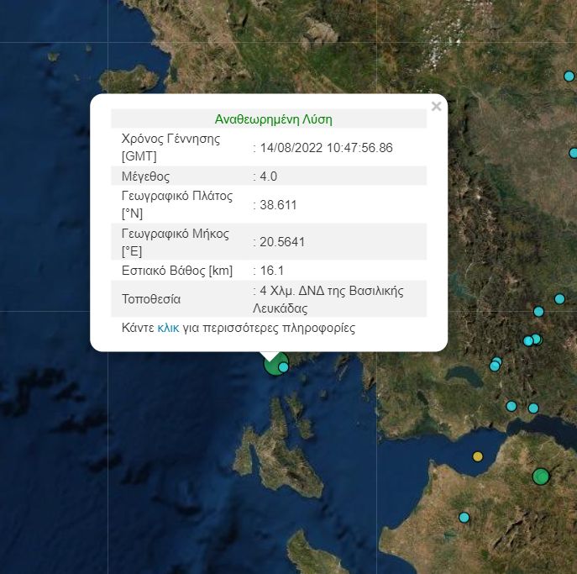Screen dimensions: 577x574
Task: Click the 'Εστιακό Βάθος [km]' label
Action: click(177, 271)
